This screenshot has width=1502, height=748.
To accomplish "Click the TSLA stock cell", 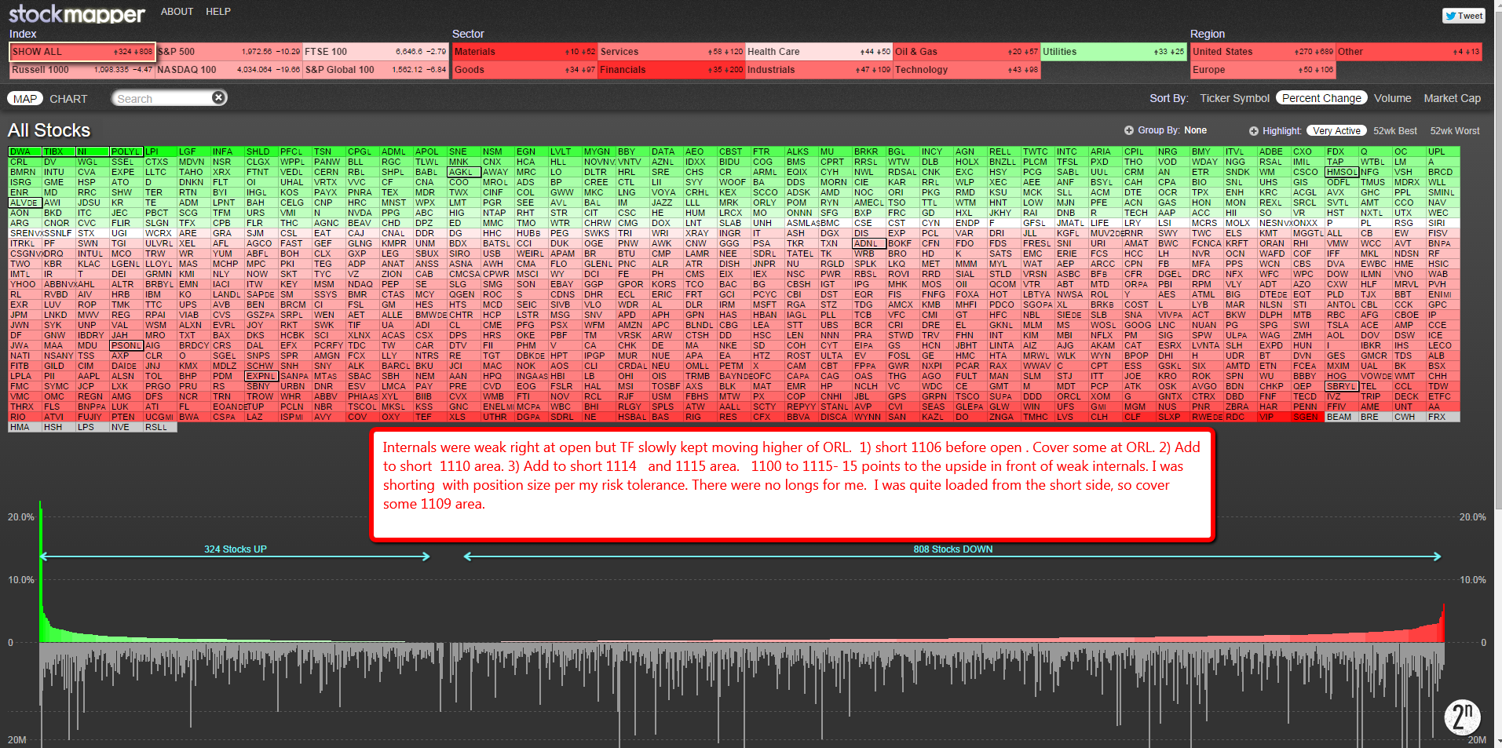I will tap(1341, 325).
